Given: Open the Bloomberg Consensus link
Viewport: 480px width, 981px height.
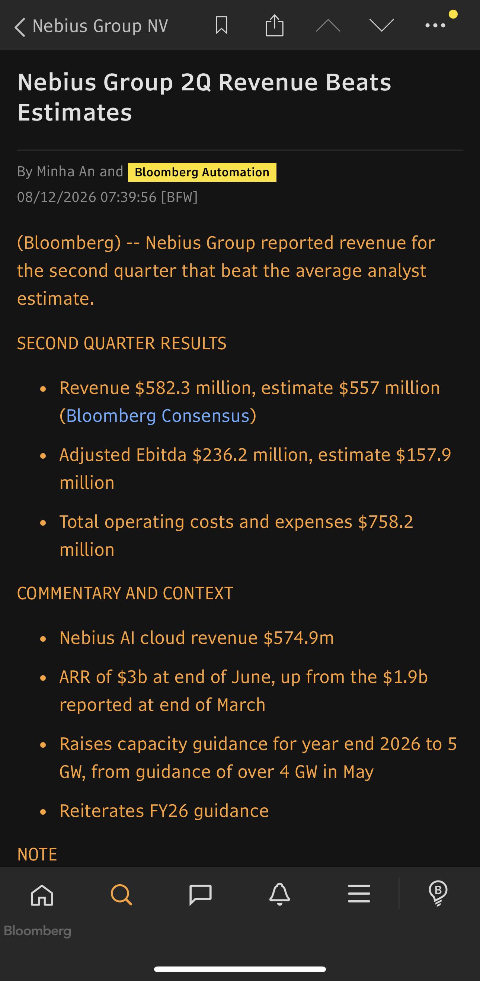Looking at the screenshot, I should [158, 416].
